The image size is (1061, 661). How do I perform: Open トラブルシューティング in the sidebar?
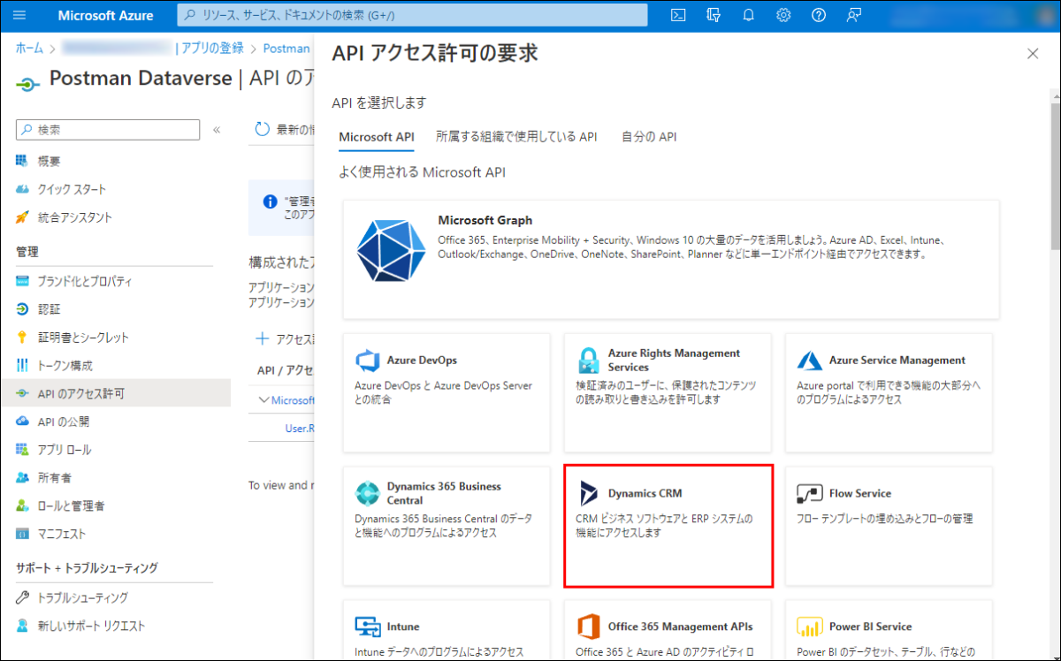(x=115, y=597)
